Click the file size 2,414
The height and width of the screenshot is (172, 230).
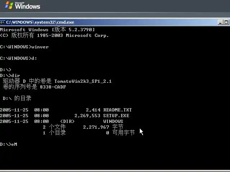coord(93,110)
